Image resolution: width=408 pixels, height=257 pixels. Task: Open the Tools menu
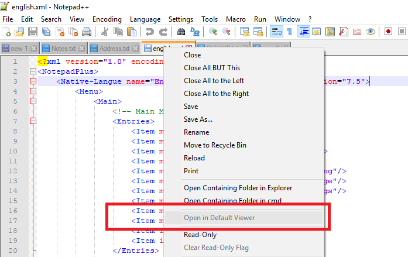click(x=210, y=19)
